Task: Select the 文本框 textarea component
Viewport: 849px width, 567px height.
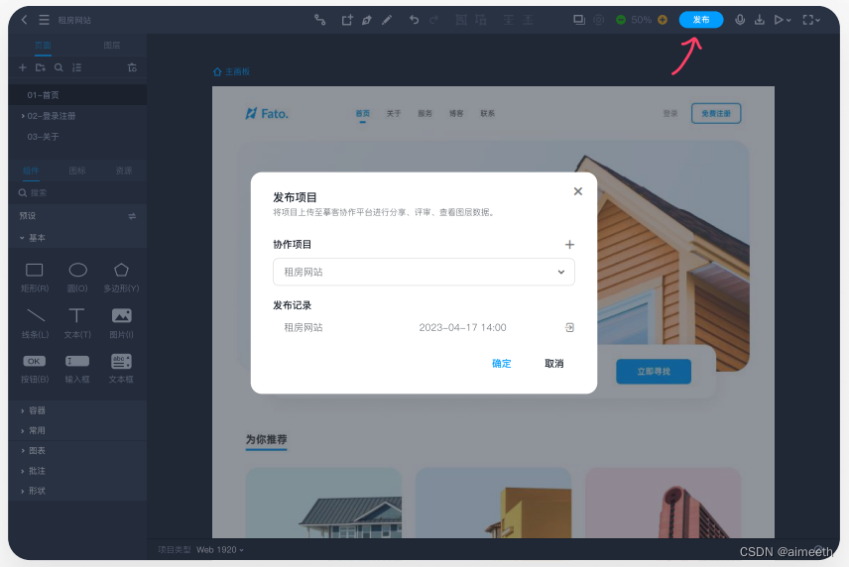Action: [x=121, y=369]
